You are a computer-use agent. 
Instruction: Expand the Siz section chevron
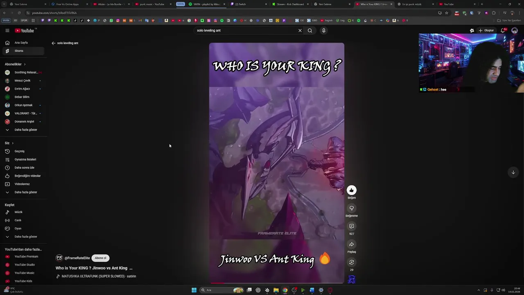(13, 143)
